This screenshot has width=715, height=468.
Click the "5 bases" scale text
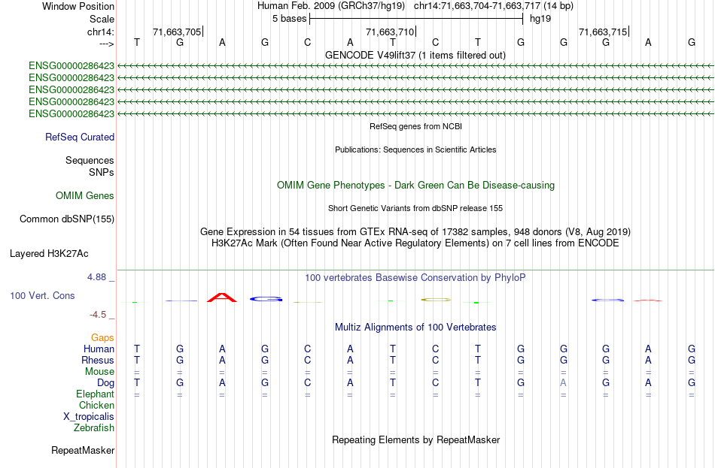pos(290,19)
